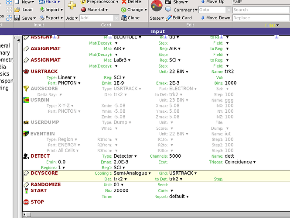Click the USERDUMP truck icon

26,122
